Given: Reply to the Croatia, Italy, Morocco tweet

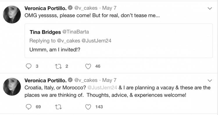Looking at the screenshot, I should (29, 107).
